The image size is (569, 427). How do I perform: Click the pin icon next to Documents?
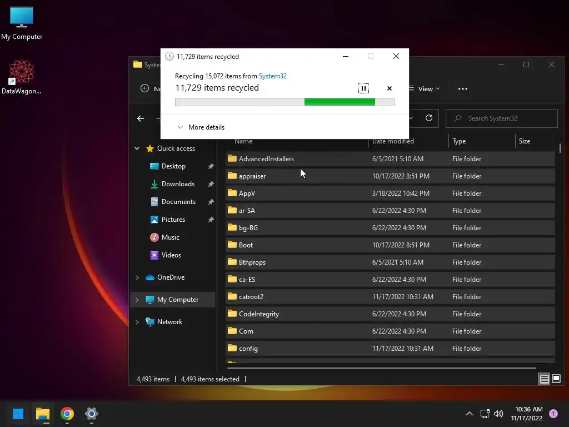coord(211,201)
